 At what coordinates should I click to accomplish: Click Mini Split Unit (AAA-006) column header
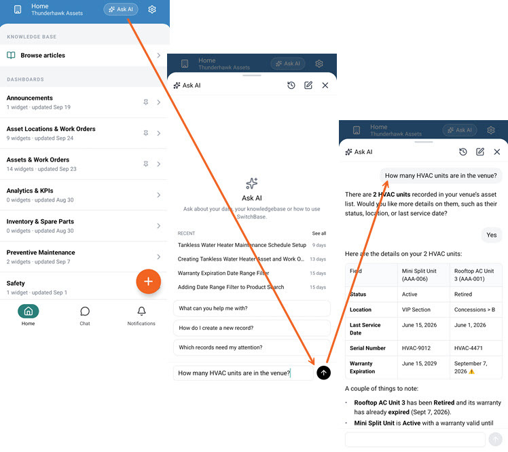(x=423, y=275)
